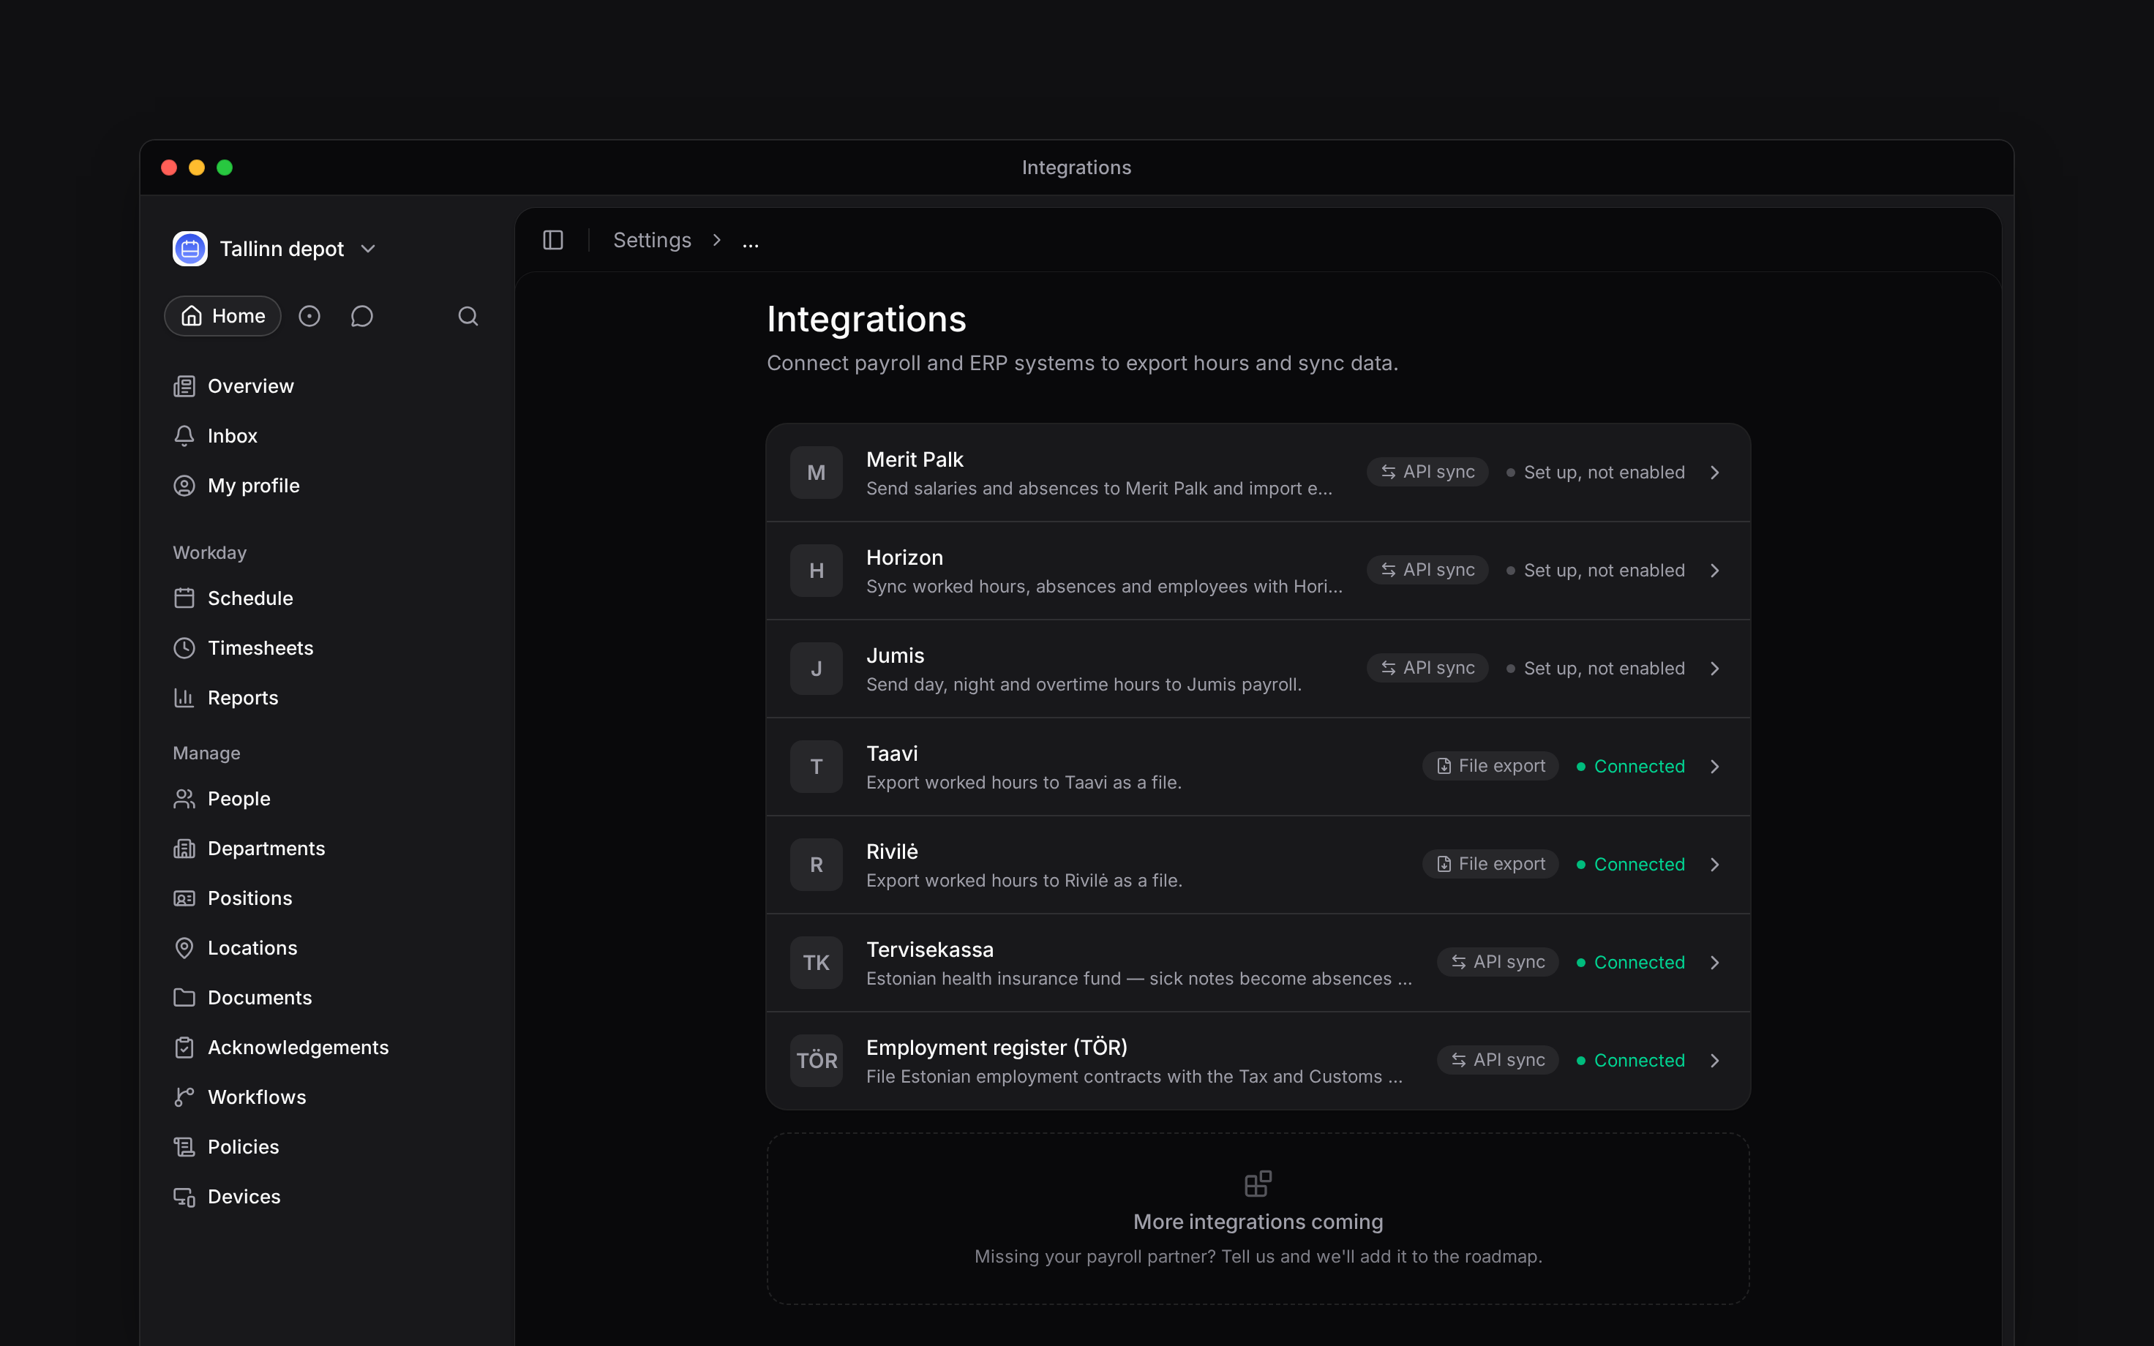This screenshot has width=2154, height=1346.
Task: Open Taavi row chevron
Action: 1714,767
